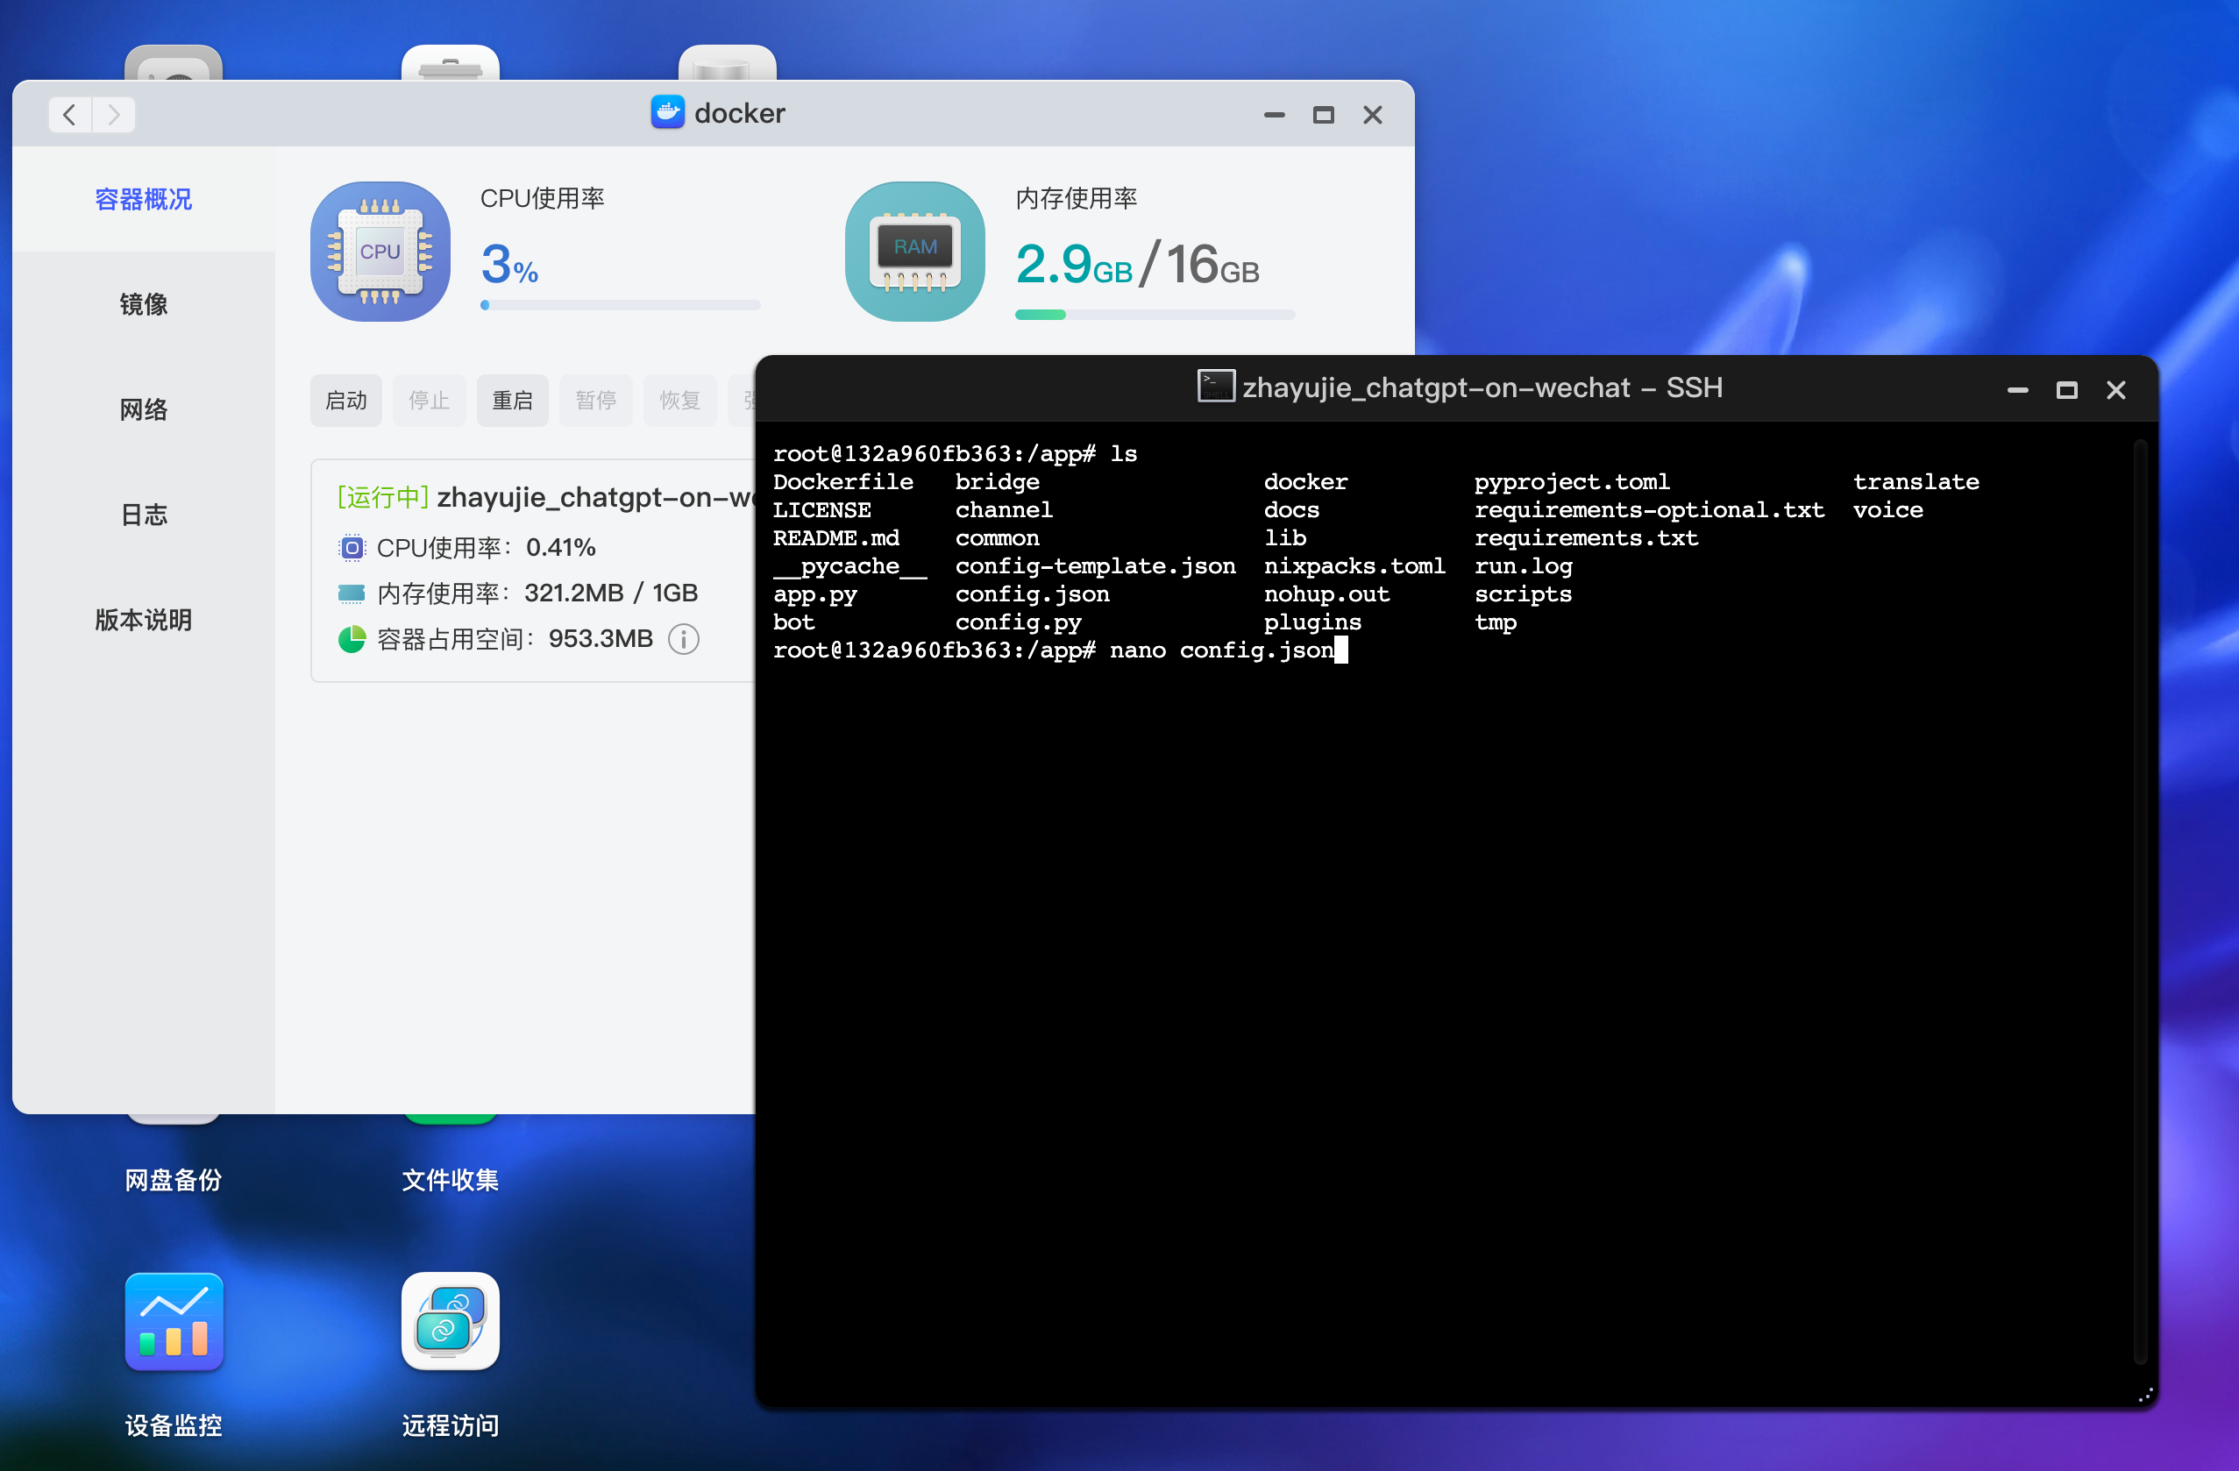Screen dimensions: 2239x1471
Task: Click the 2.9GB/16GB memory usage value
Action: (1137, 264)
